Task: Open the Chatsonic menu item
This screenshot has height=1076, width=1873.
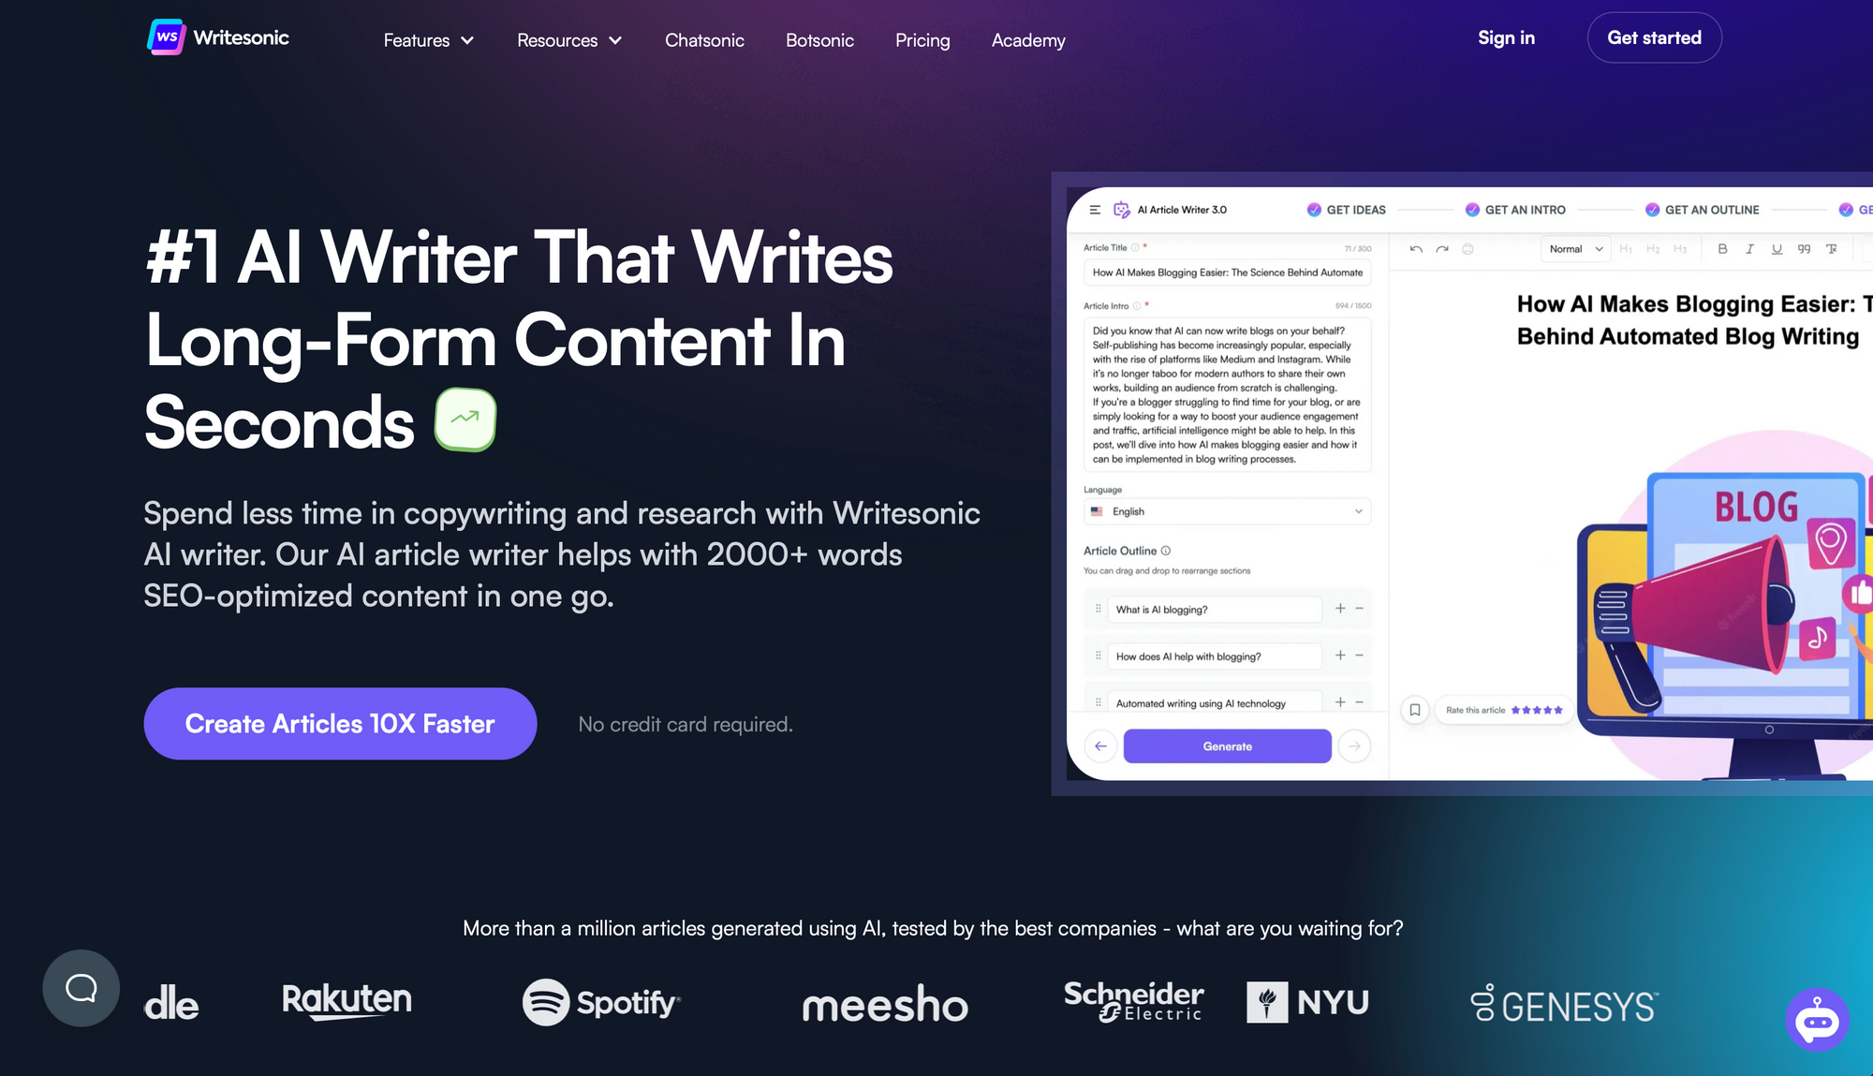Action: click(705, 38)
